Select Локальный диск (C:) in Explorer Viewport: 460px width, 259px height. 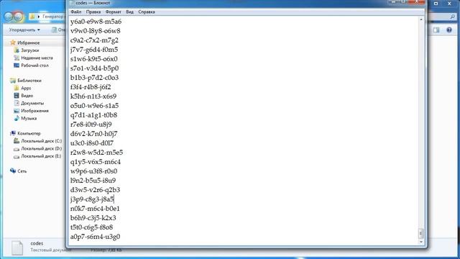(42, 141)
